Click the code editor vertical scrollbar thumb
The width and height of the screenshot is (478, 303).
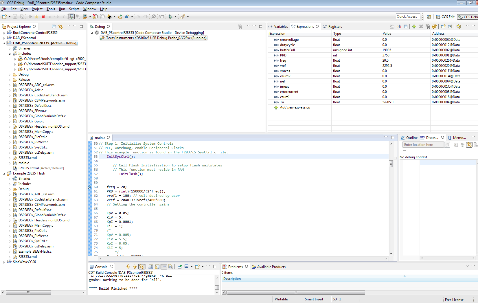pyautogui.click(x=391, y=164)
